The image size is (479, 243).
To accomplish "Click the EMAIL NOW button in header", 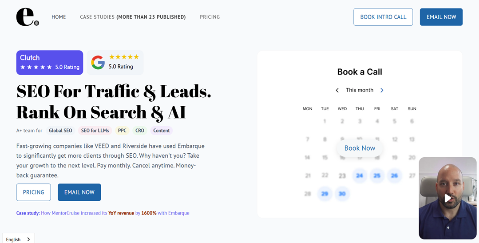I will point(441,17).
